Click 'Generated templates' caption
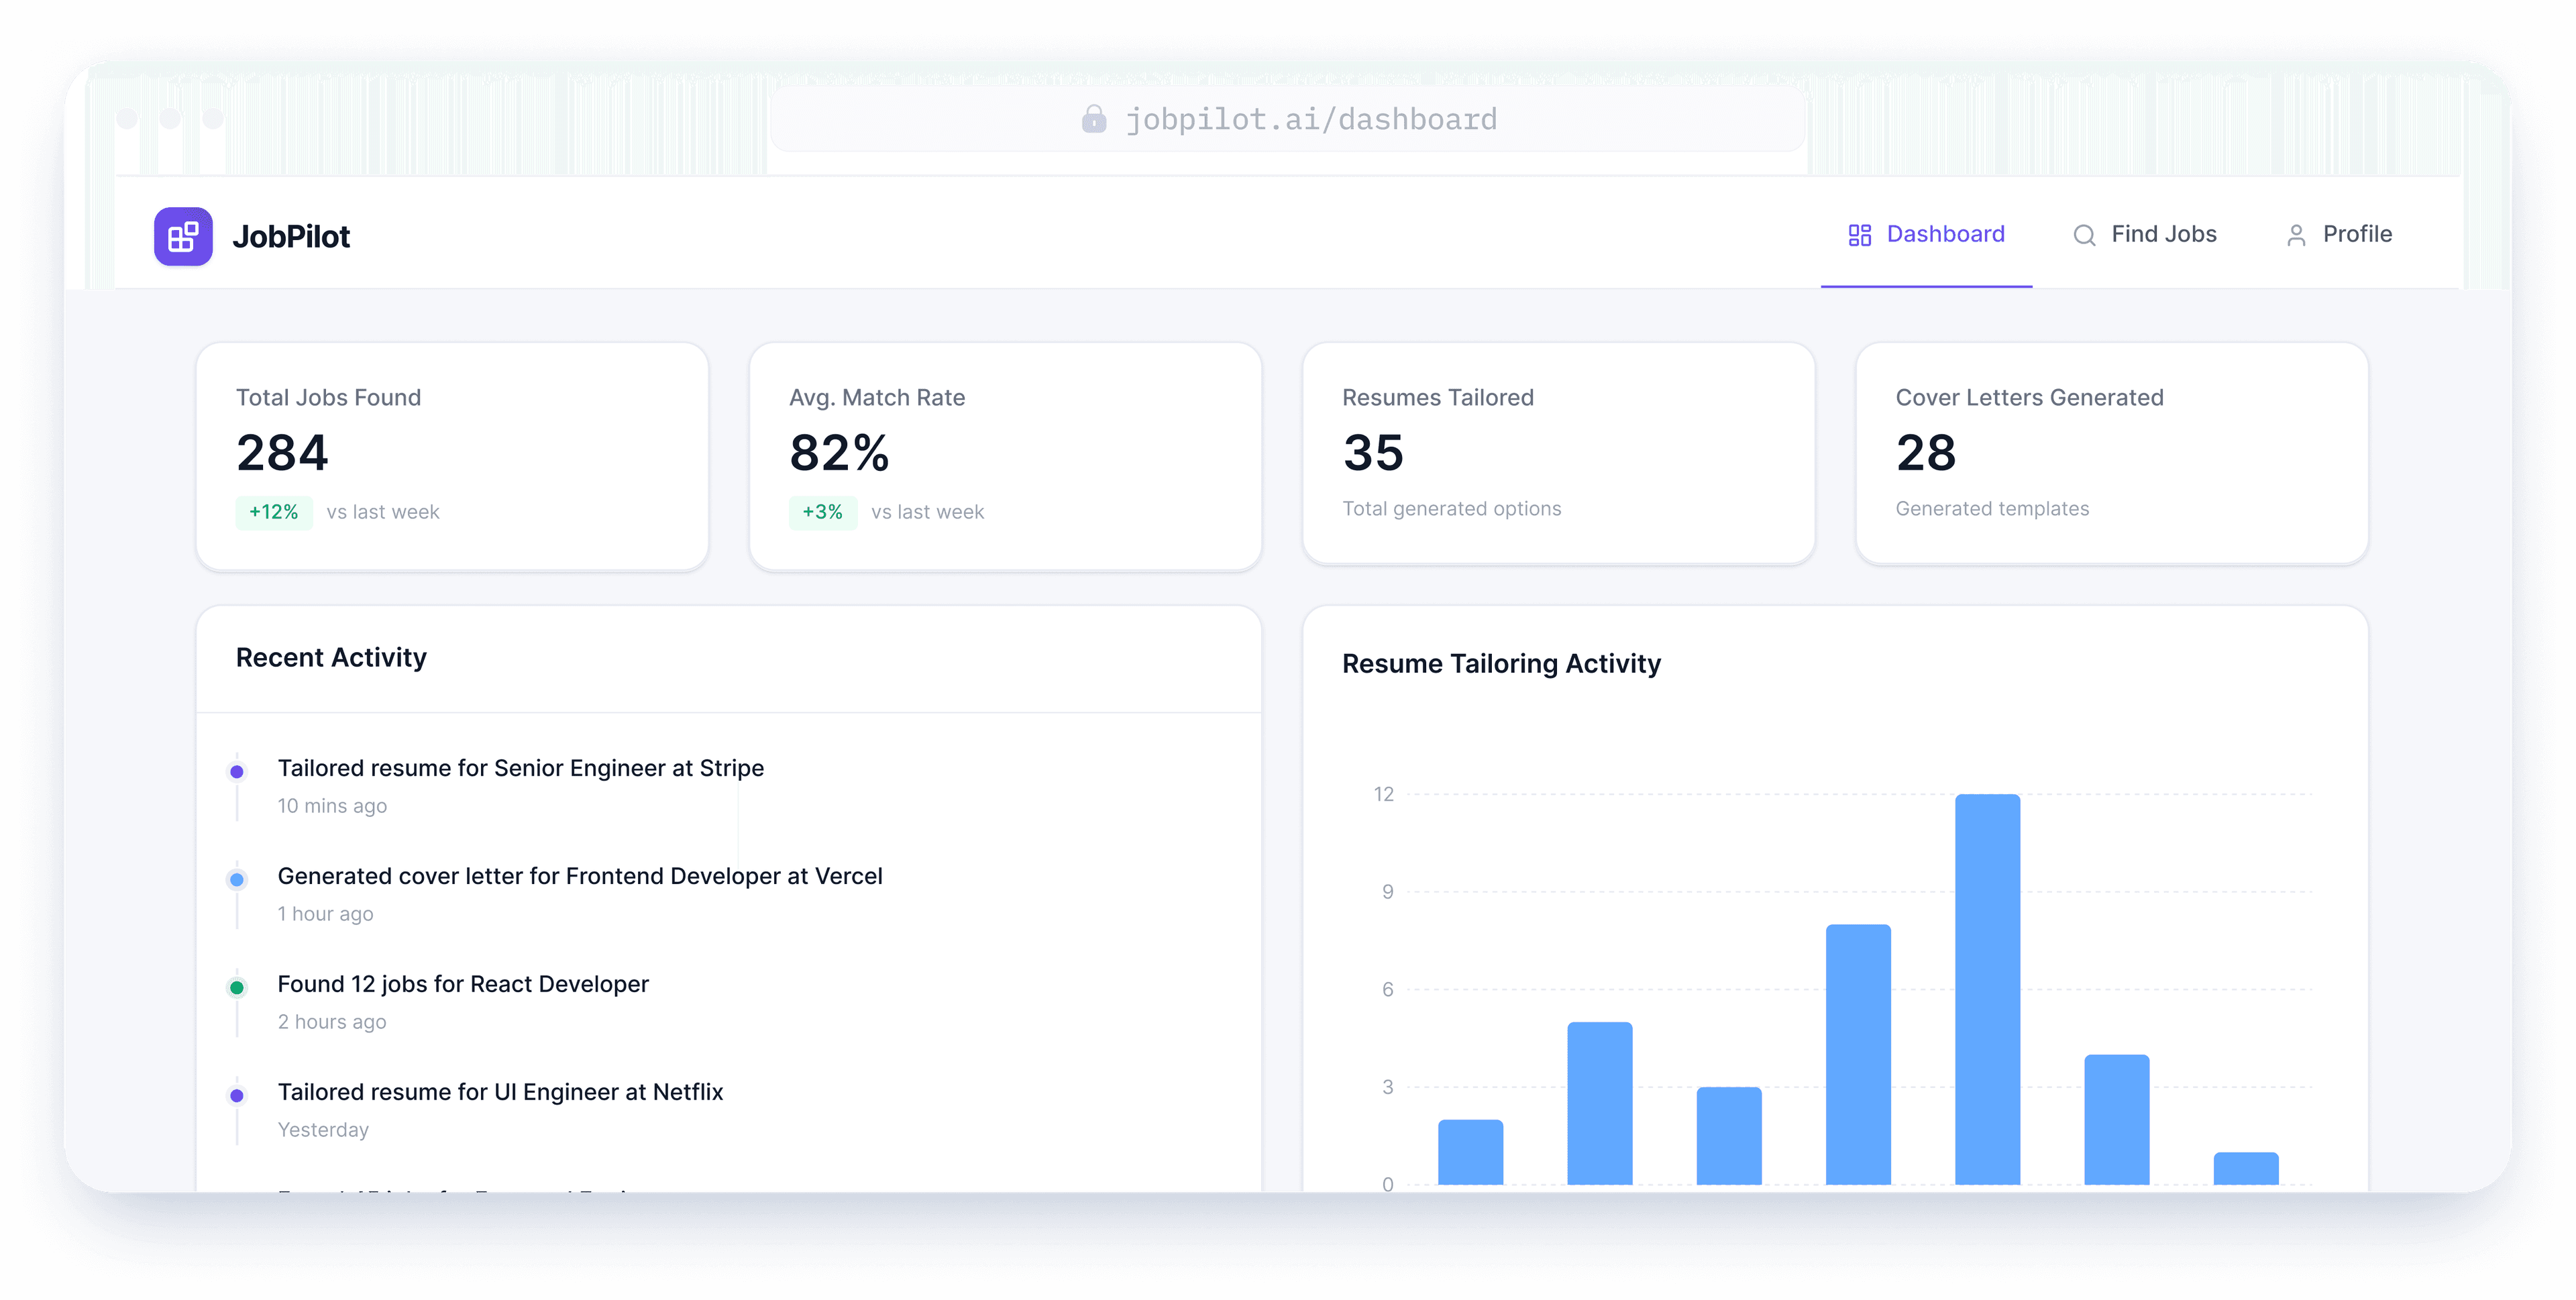 pyautogui.click(x=1992, y=509)
